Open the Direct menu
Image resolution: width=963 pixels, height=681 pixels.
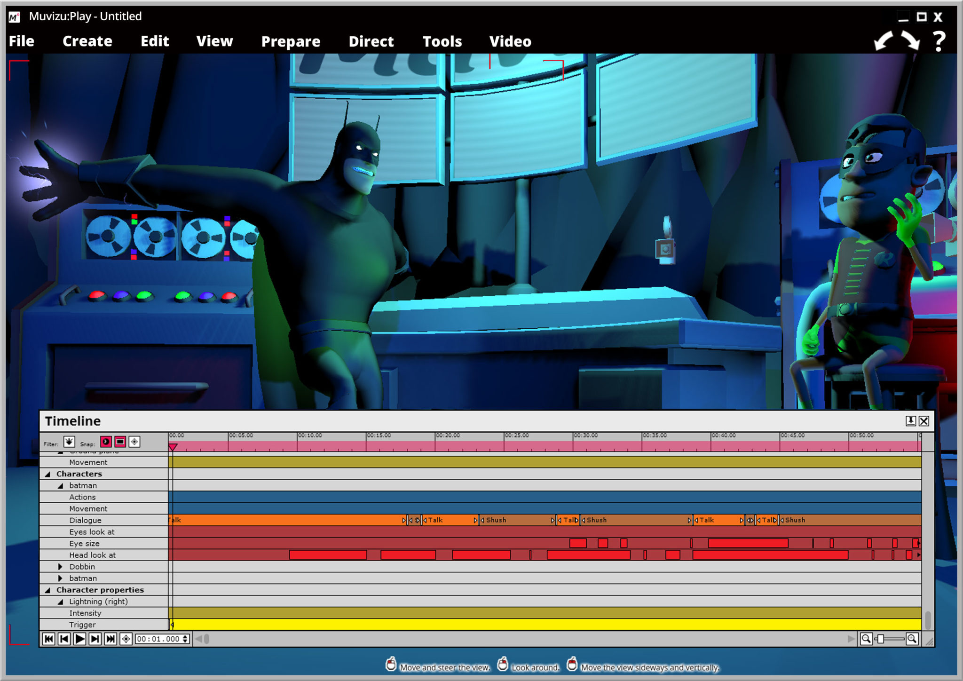click(371, 41)
